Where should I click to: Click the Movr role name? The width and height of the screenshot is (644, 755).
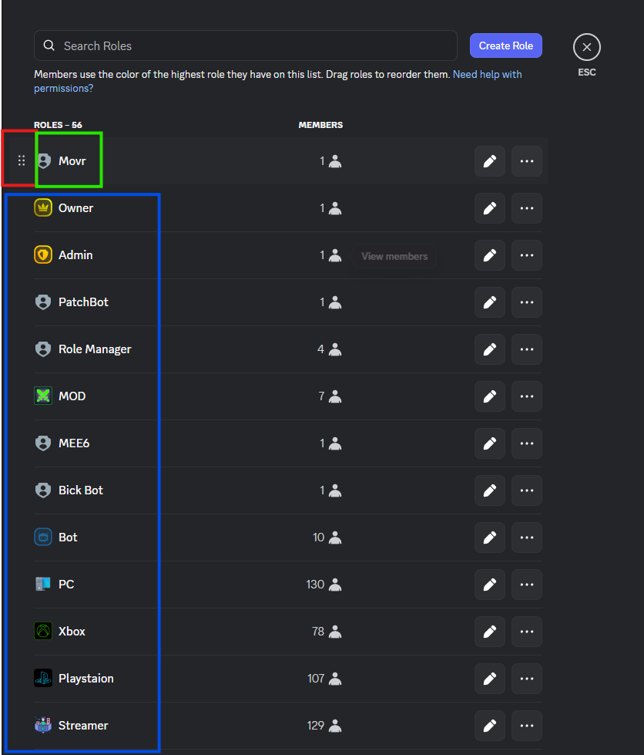tap(72, 161)
